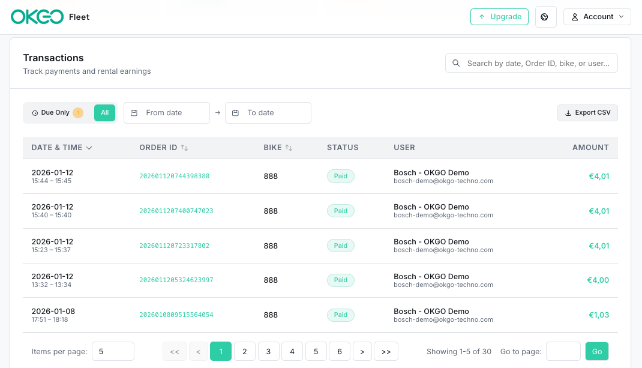Go to last page with >> button
The width and height of the screenshot is (642, 368).
(x=386, y=352)
